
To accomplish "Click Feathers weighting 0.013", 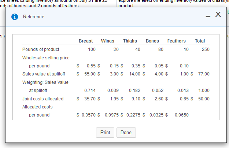I will coord(183,90).
